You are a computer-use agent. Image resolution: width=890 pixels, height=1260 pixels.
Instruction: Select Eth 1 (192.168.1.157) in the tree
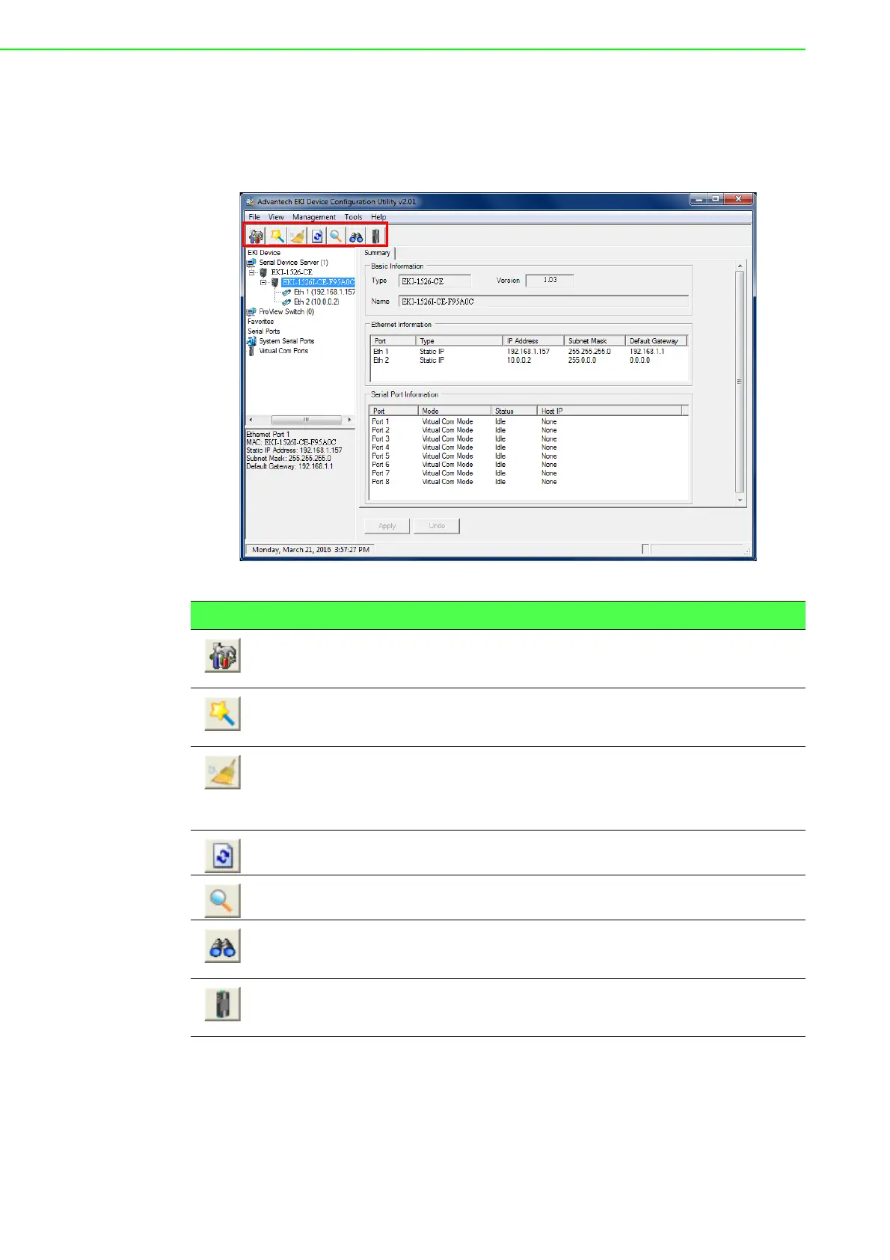pyautogui.click(x=325, y=292)
